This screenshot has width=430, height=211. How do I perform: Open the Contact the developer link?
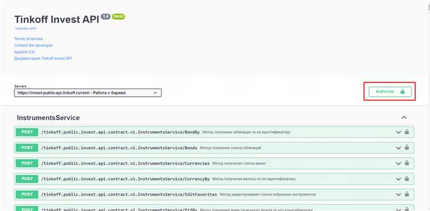pyautogui.click(x=33, y=45)
